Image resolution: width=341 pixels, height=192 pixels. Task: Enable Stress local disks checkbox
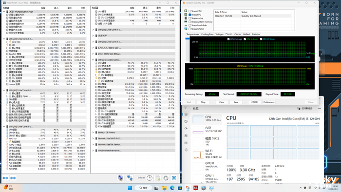point(189,25)
